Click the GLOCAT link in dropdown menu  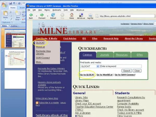click(40, 43)
